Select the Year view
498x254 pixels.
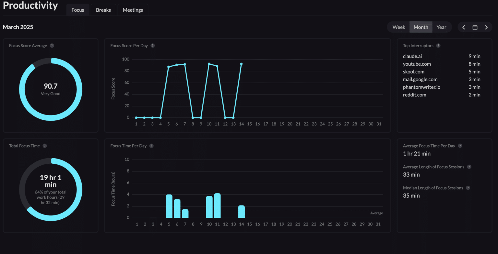(x=442, y=27)
